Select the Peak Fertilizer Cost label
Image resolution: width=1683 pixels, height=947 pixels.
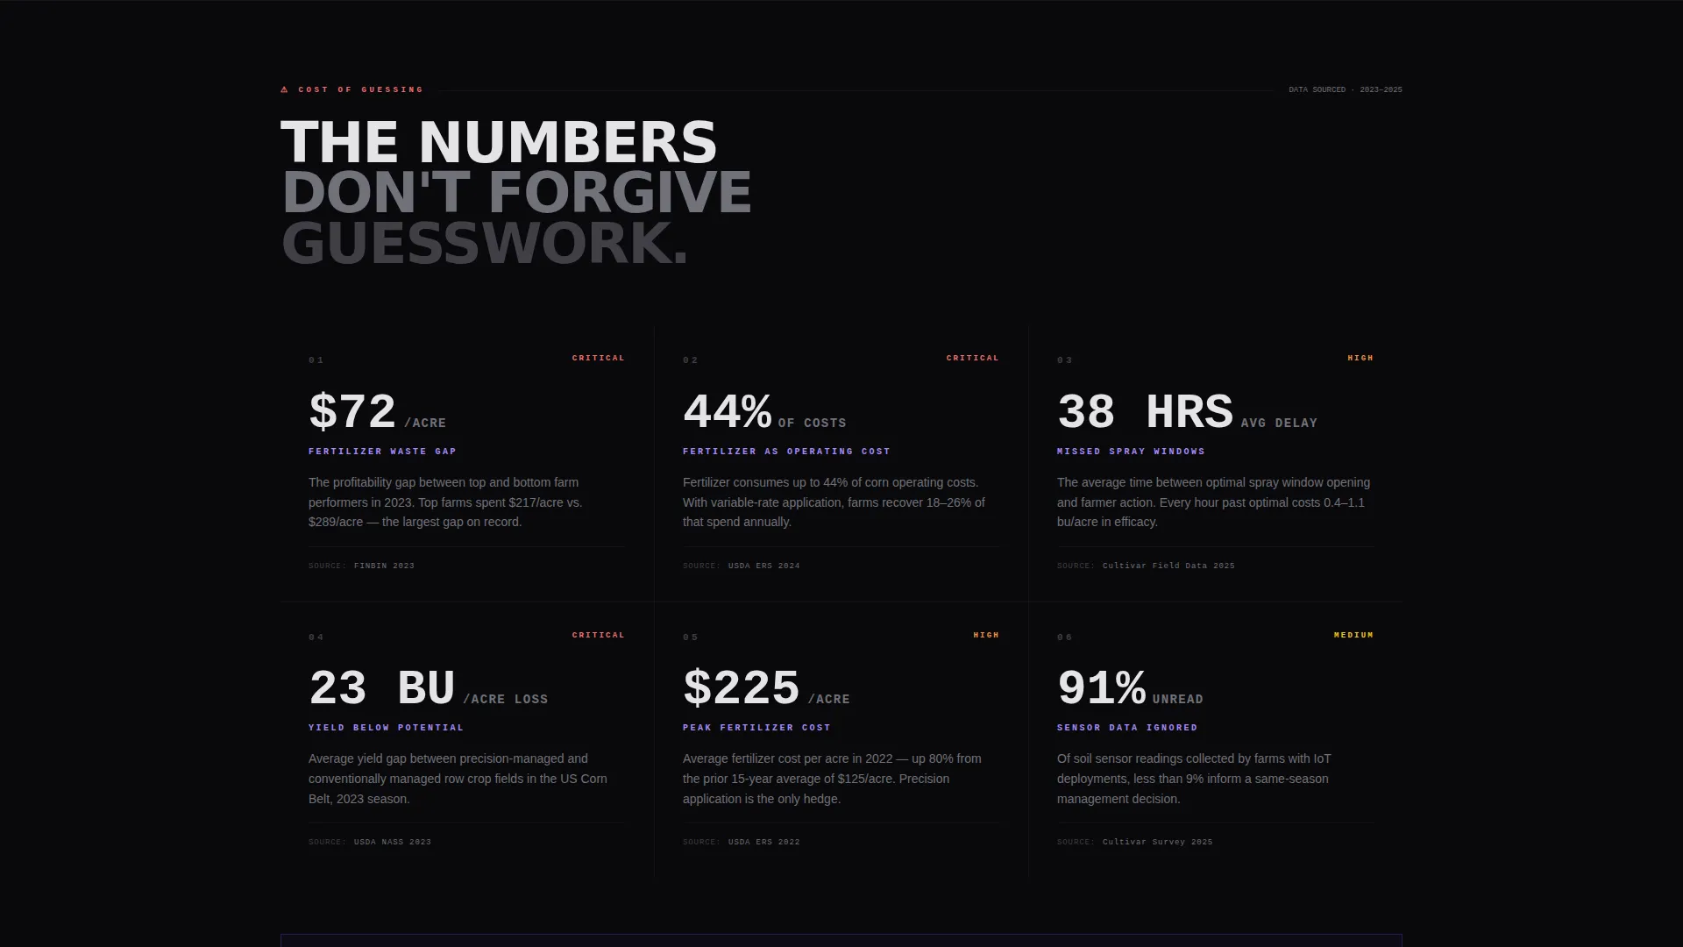click(756, 728)
